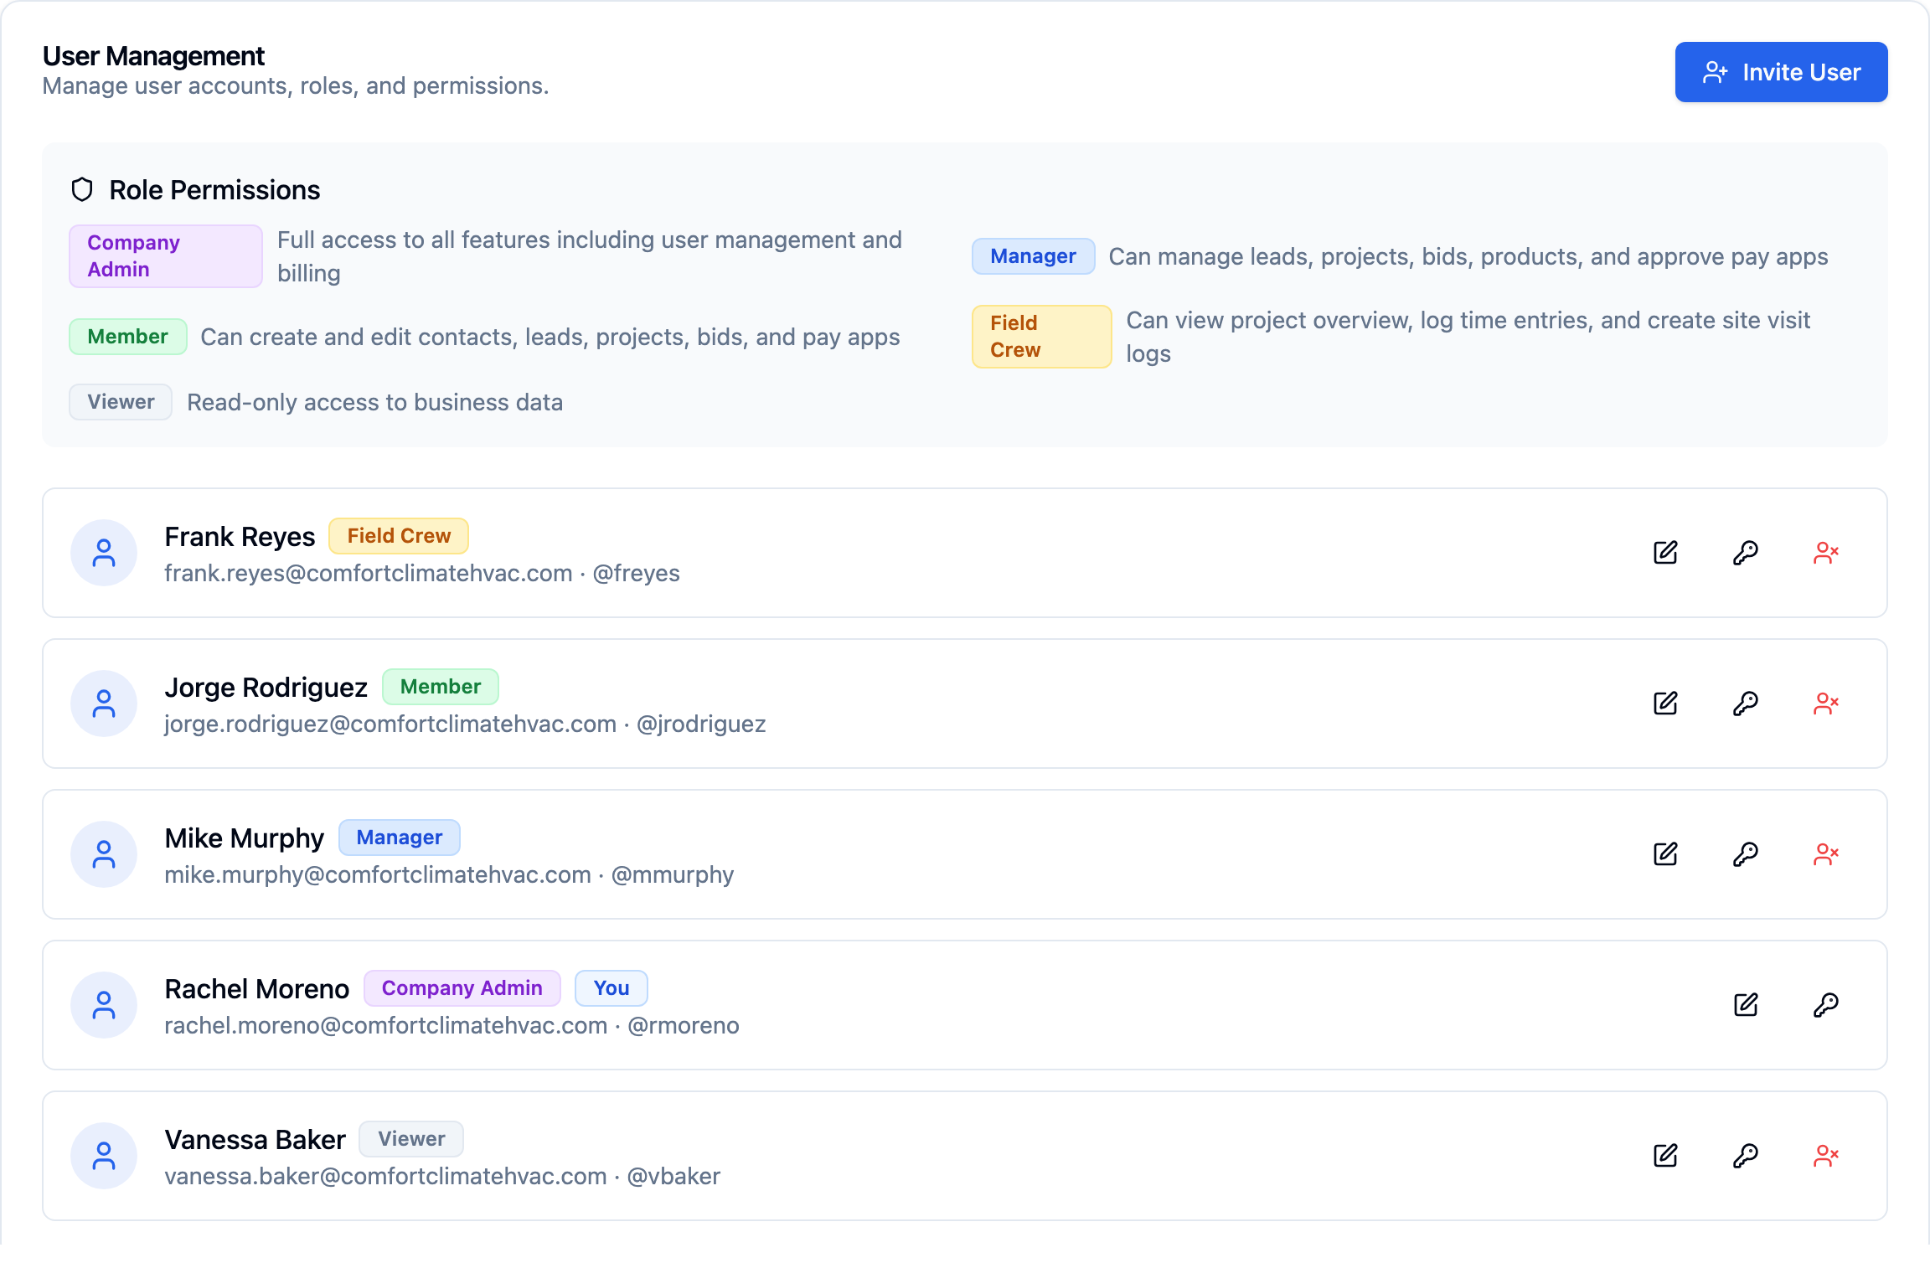Click email jorge.rodriguez@comfortclimatehvac.com

[390, 724]
